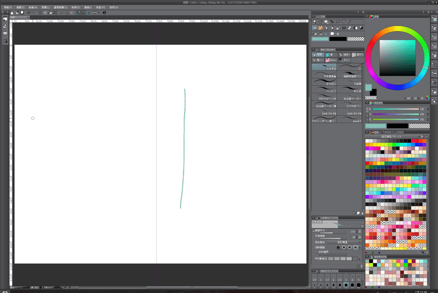Open the 圖層(L) menu
438x293 pixels.
46,7
